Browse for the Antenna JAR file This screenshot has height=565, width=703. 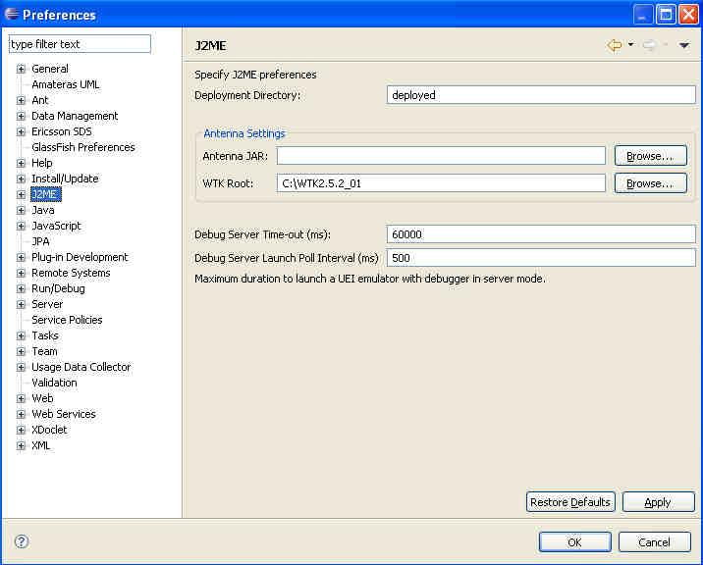(x=651, y=156)
